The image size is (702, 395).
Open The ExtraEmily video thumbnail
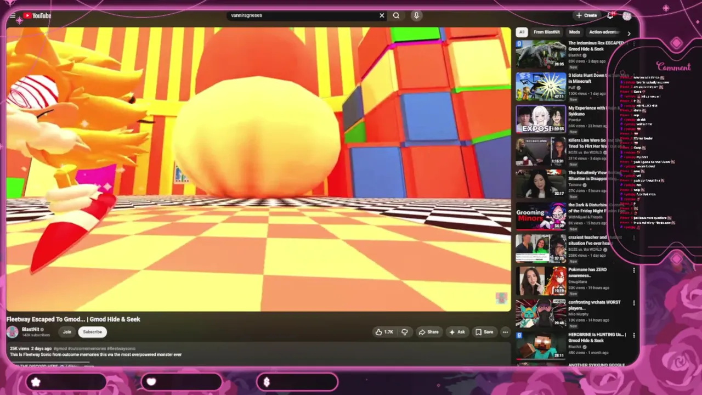click(x=541, y=183)
